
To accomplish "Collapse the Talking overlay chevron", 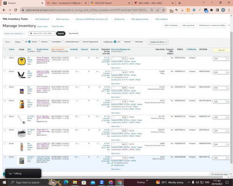I will point(10,173).
